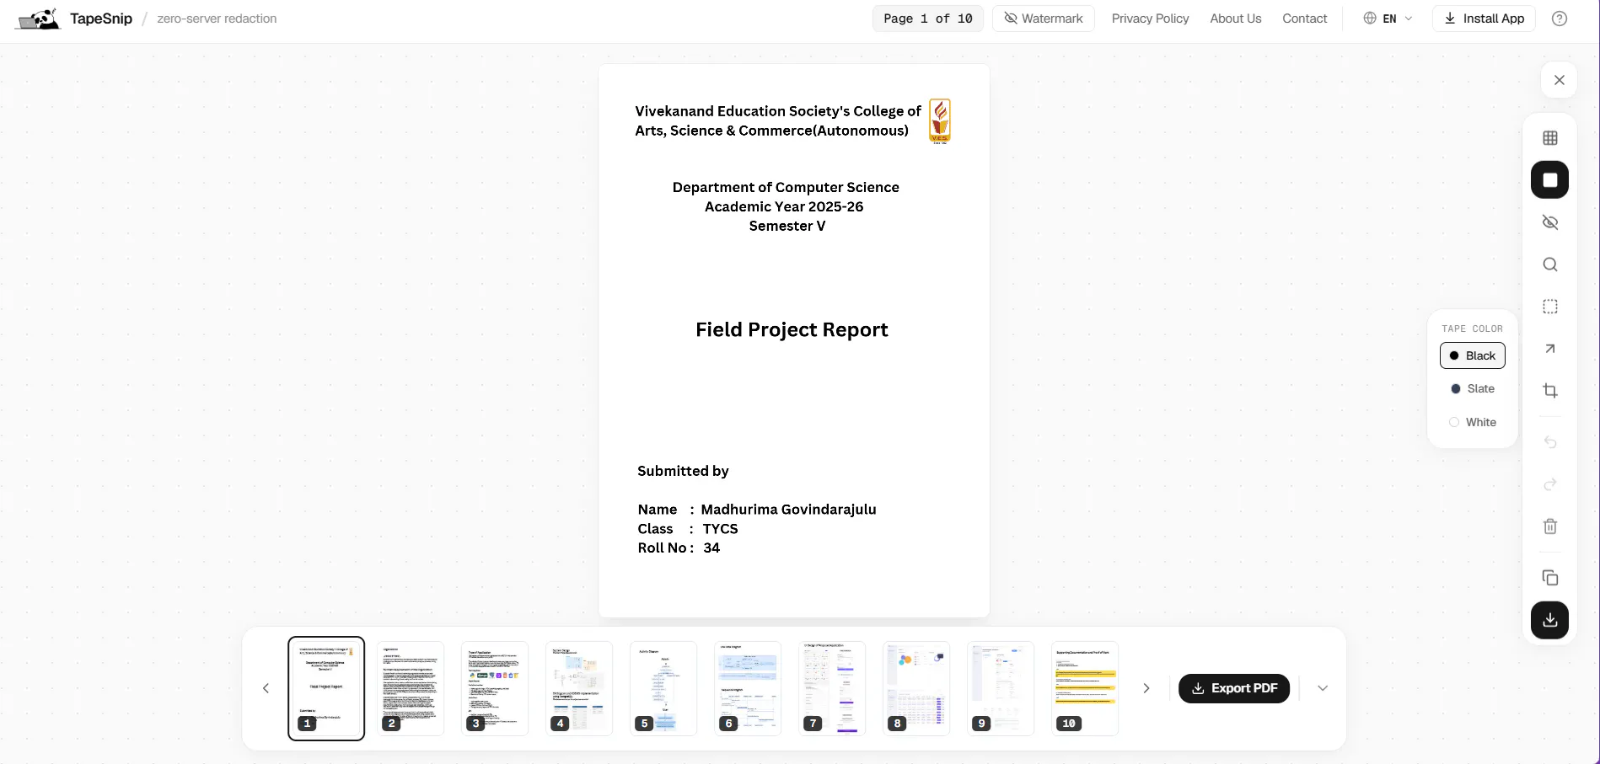Open the search magnifier tool

[1550, 264]
